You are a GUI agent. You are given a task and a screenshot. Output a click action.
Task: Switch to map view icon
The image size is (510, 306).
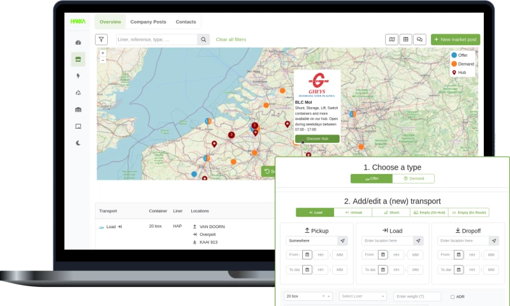tap(392, 40)
